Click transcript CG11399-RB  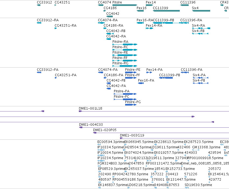(x=163, y=20)
